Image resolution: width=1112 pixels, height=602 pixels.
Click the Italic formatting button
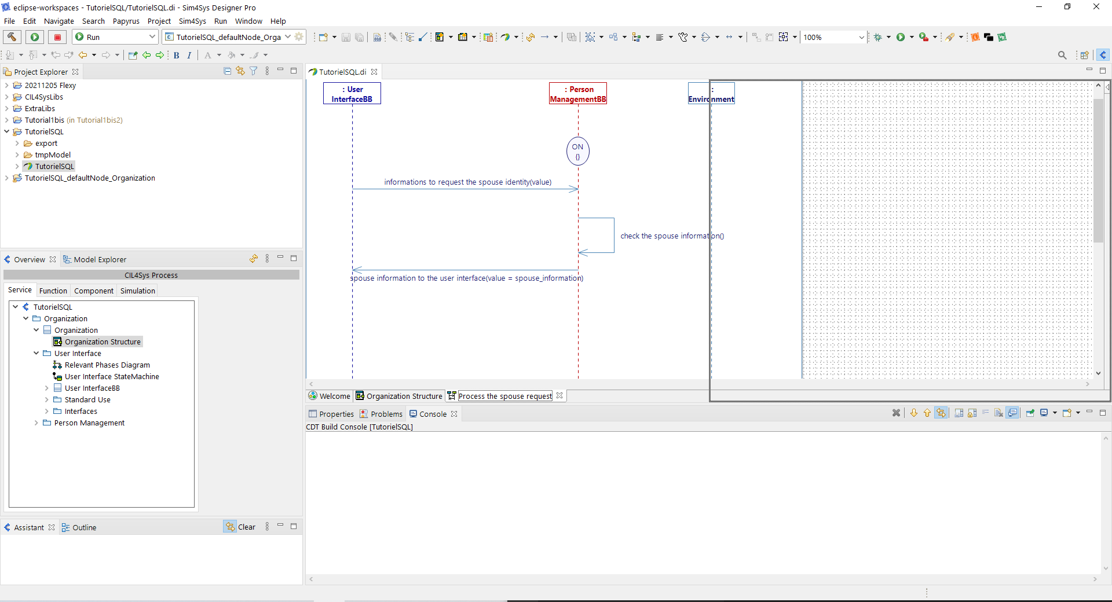click(189, 55)
